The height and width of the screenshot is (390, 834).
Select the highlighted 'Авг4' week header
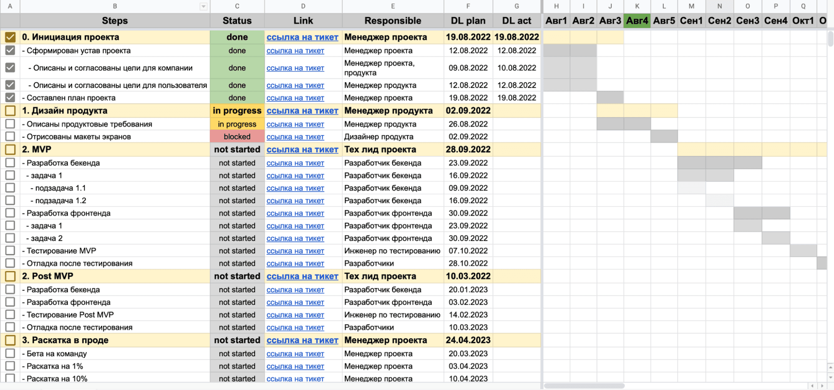pyautogui.click(x=637, y=21)
